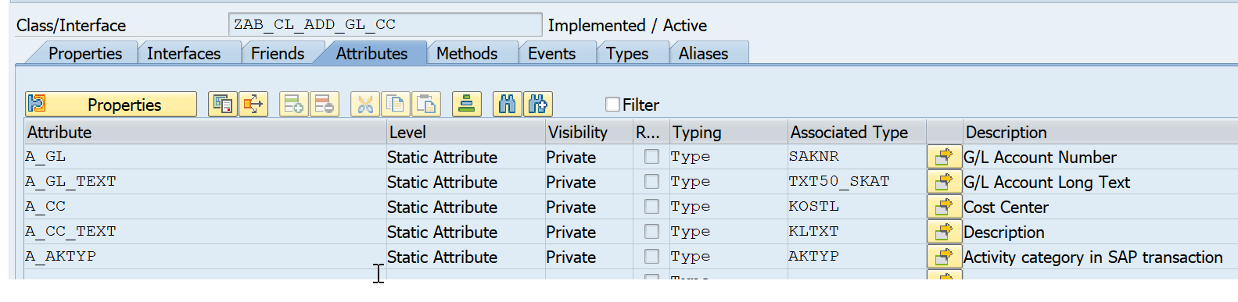Open the Aliases tab
1238x302 pixels.
pos(703,53)
